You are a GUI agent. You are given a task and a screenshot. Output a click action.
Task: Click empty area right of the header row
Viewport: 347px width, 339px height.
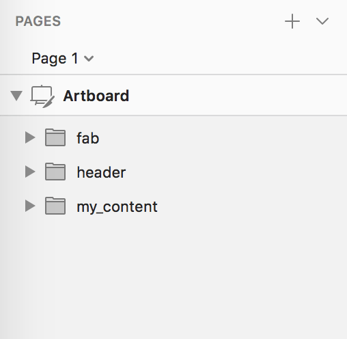237,172
